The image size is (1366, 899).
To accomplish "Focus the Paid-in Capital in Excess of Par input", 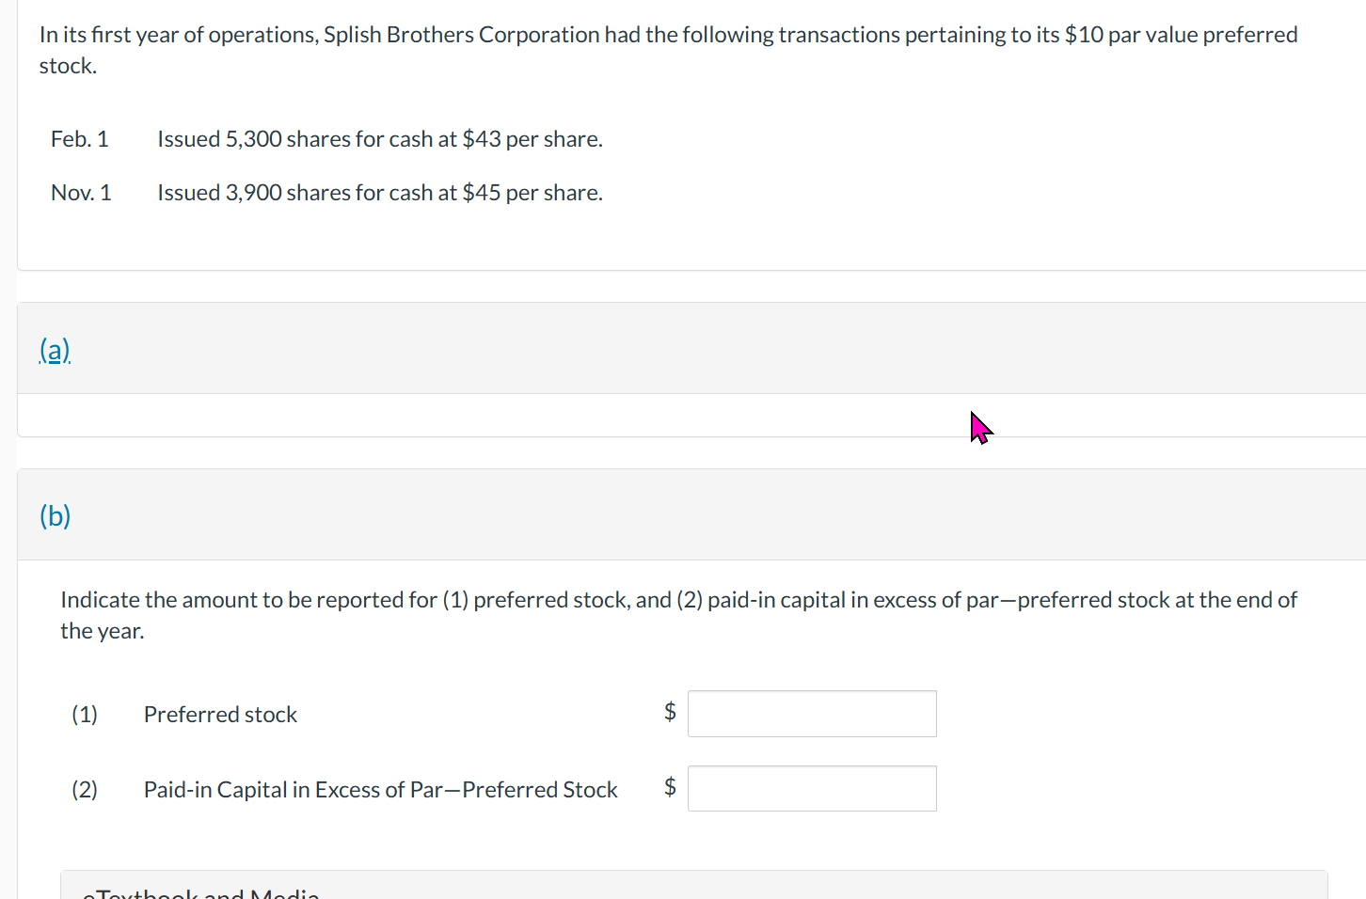I will point(812,788).
